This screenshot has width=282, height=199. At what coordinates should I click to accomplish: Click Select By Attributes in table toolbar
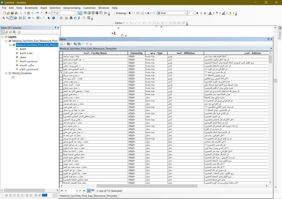point(75,44)
